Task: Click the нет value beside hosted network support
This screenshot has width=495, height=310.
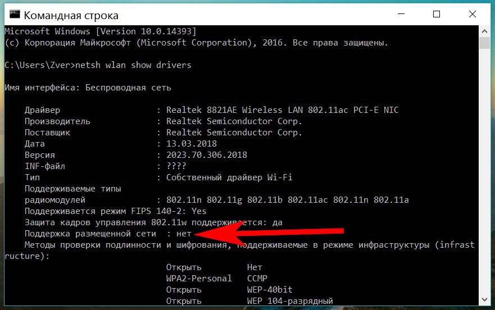Action: [184, 233]
